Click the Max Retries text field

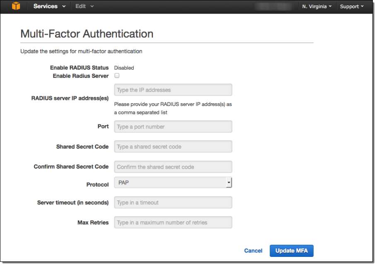173,222
